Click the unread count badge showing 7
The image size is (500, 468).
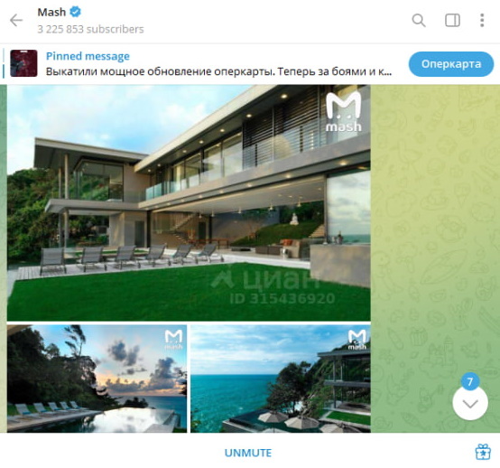coord(469,381)
